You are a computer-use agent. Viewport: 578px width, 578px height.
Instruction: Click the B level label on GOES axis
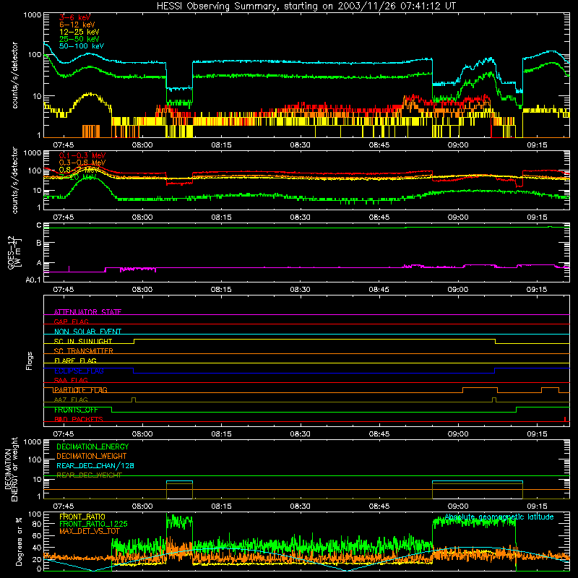39,243
